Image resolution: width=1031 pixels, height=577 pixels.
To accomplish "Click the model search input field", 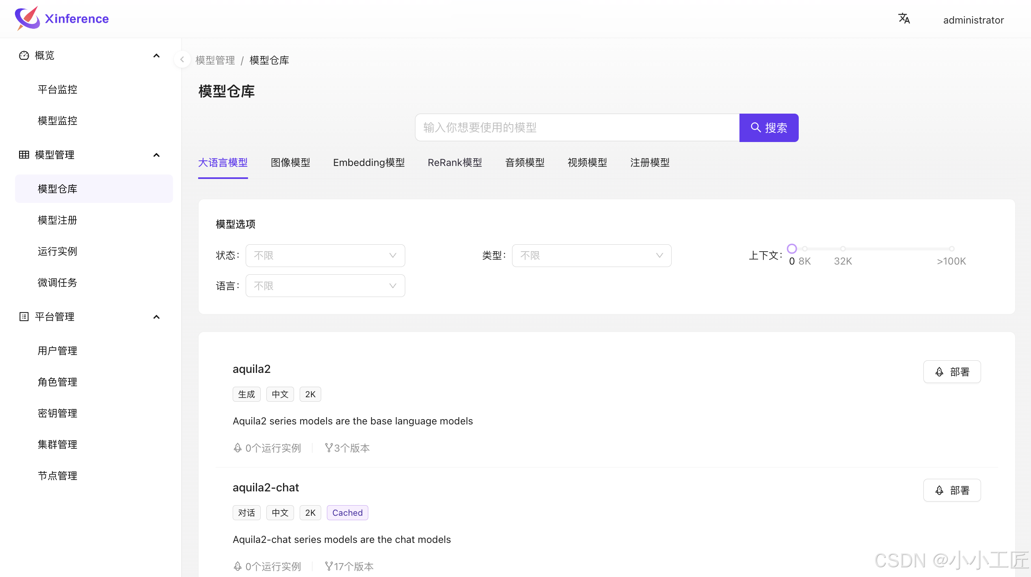I will coord(577,128).
